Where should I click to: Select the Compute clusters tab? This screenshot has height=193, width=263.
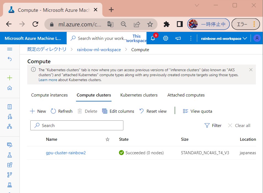pyautogui.click(x=94, y=95)
